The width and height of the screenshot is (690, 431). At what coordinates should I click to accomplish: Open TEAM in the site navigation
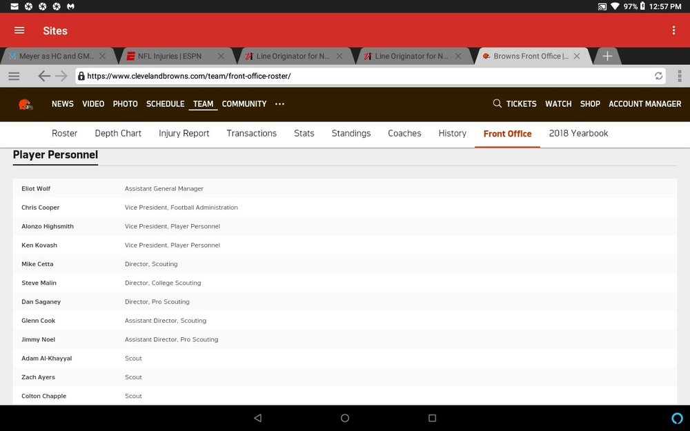coord(204,104)
